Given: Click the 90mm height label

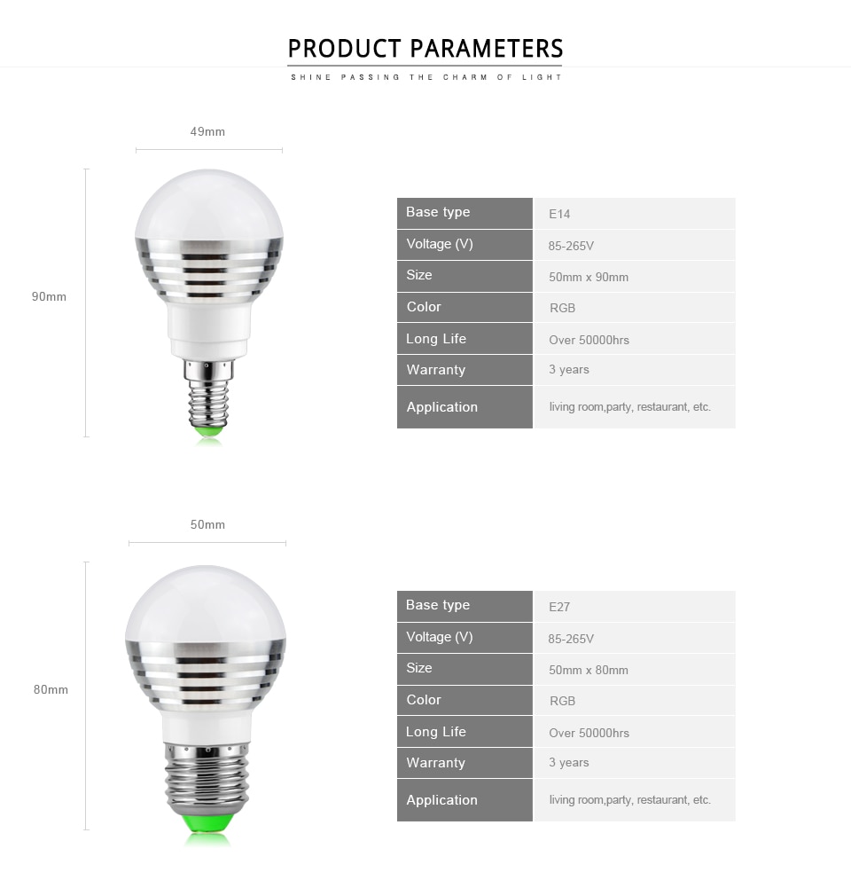Looking at the screenshot, I should (x=50, y=297).
